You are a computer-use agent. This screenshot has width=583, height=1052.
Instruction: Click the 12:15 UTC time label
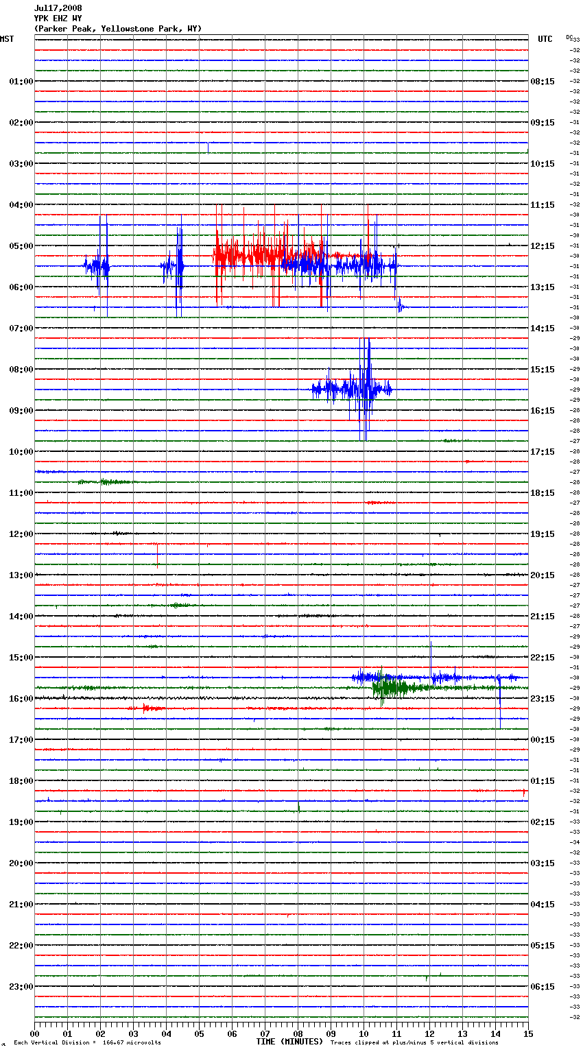pyautogui.click(x=543, y=246)
